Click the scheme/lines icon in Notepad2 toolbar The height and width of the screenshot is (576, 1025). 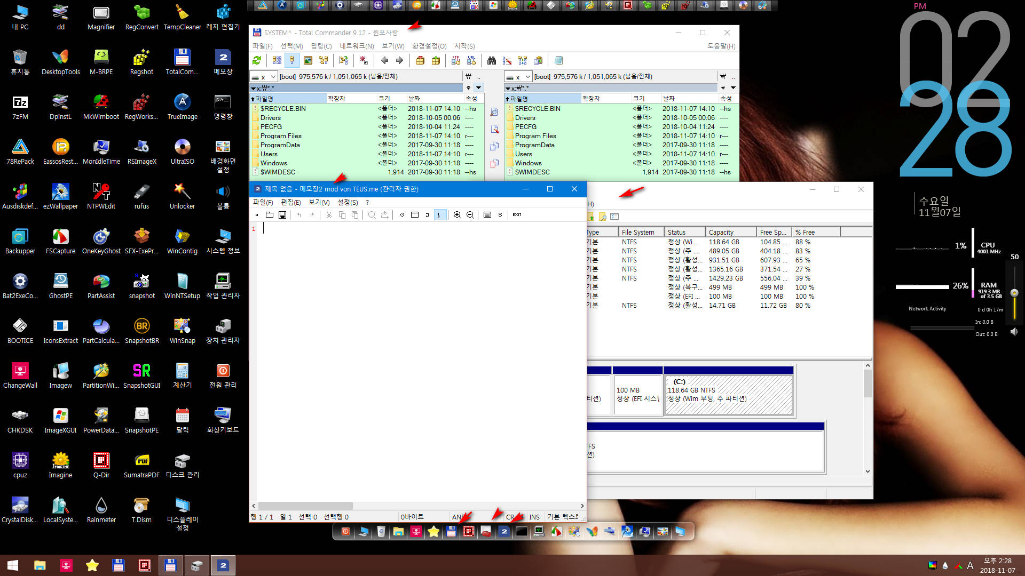(x=487, y=215)
